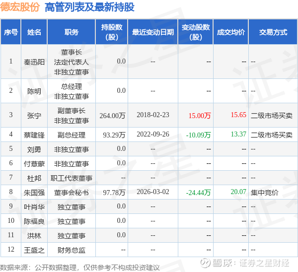Click the name 杜邦 in row 7
This screenshot has height=272, width=298.
click(34, 178)
